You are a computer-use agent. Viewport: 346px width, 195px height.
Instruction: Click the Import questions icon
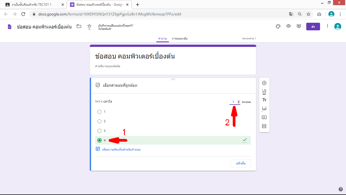(x=264, y=92)
